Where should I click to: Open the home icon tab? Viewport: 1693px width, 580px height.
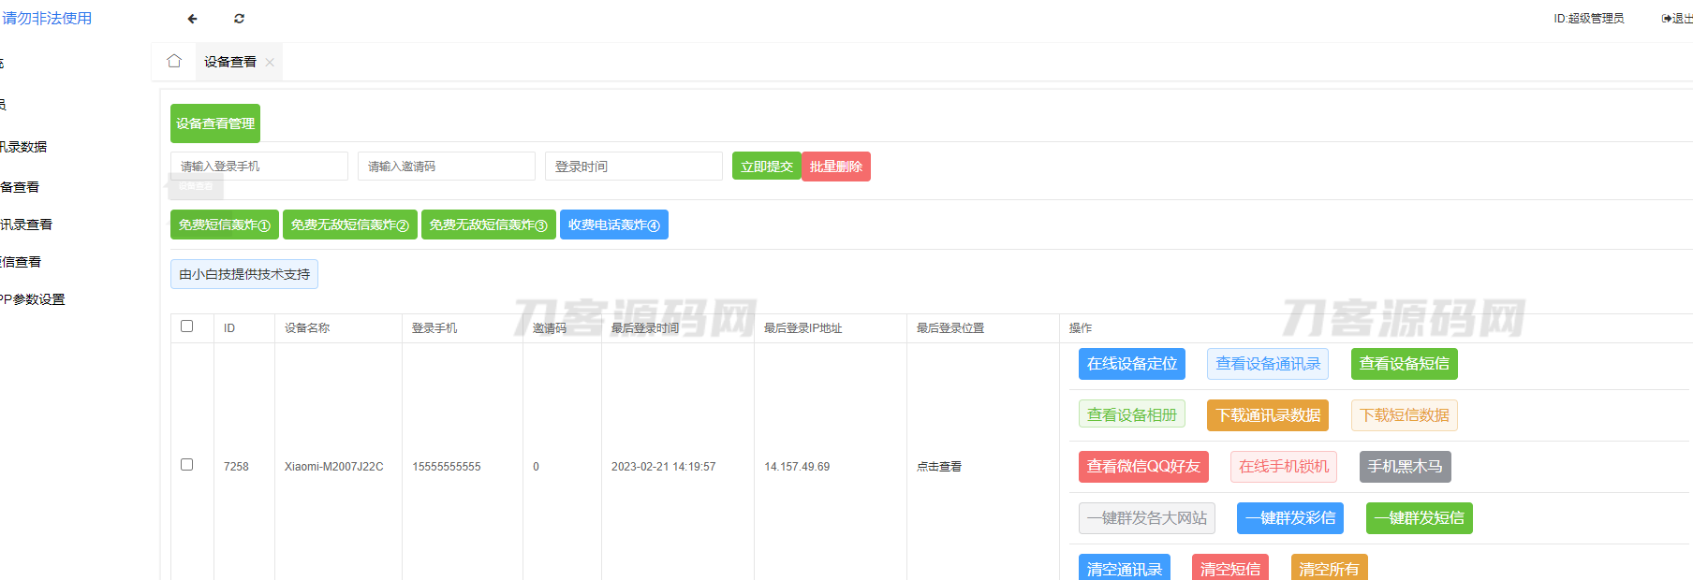[x=174, y=62]
